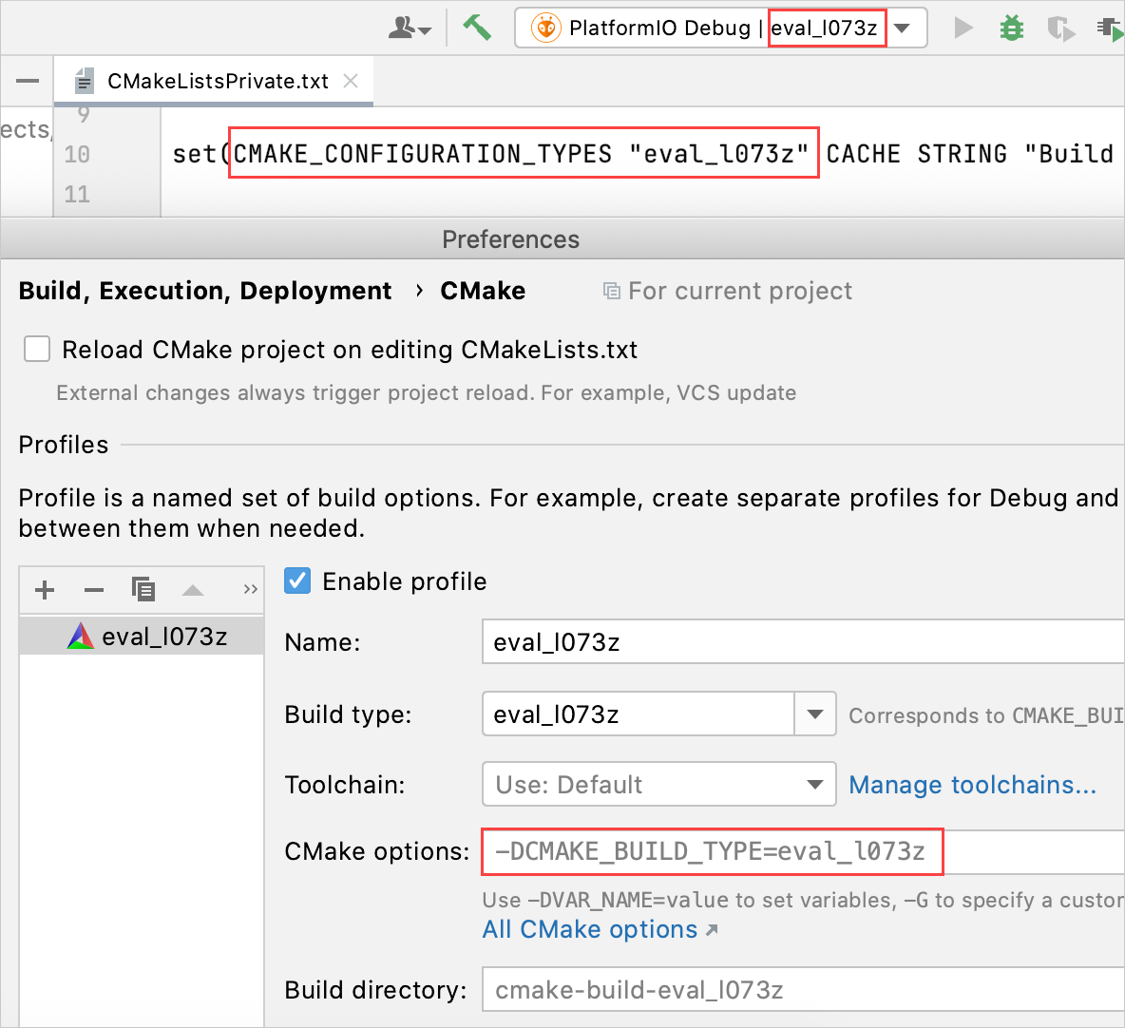Add a new CMake profile
Viewport: 1125px width, 1028px height.
point(45,590)
